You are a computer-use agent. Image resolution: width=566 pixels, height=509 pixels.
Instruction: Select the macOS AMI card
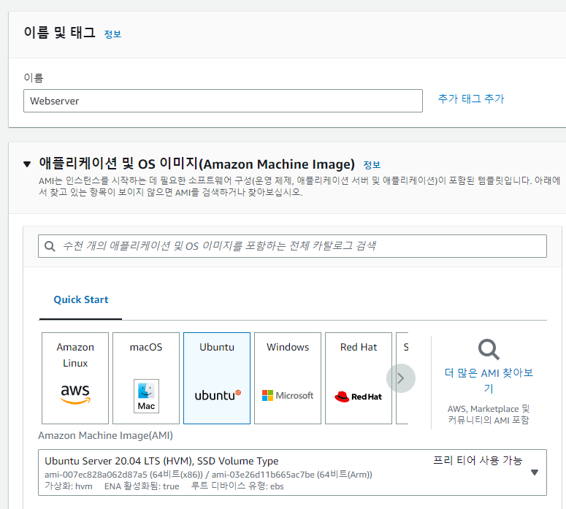coord(146,378)
